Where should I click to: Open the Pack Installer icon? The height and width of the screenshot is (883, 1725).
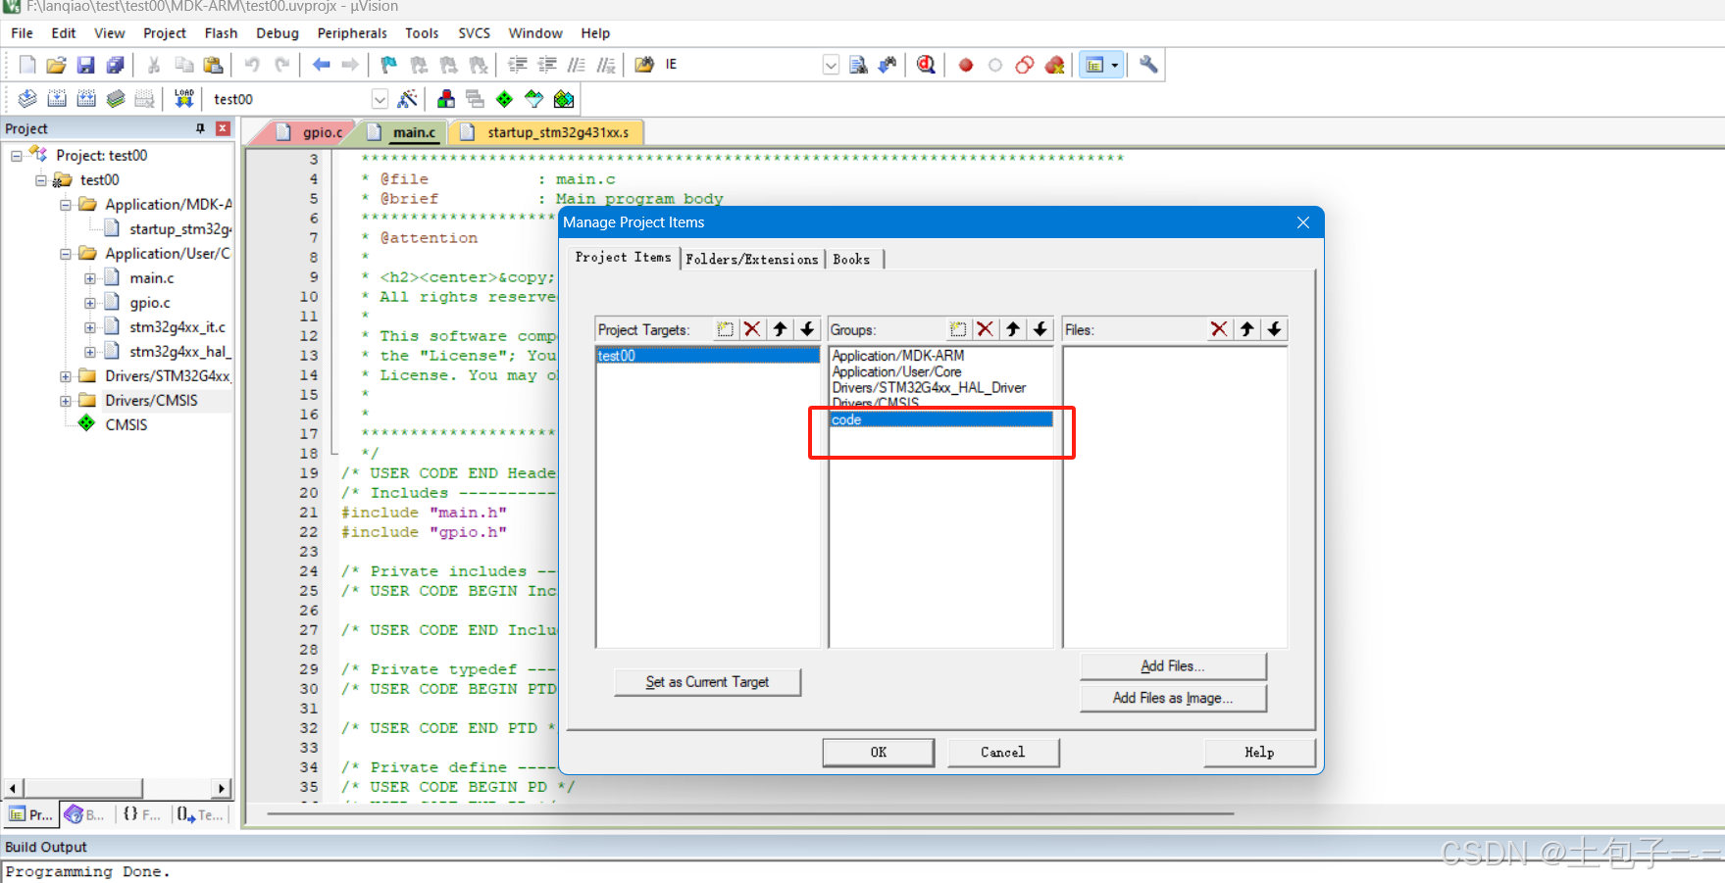pos(564,99)
